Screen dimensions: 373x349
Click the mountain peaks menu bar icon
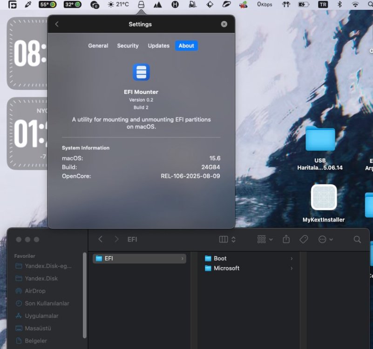pyautogui.click(x=157, y=5)
